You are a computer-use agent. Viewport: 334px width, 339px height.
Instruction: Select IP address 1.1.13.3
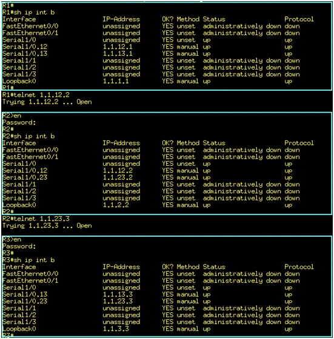118,294
